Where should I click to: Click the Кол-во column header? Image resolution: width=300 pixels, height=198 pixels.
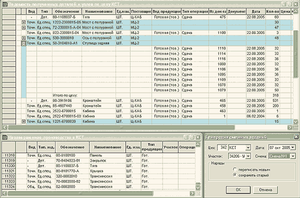[x=272, y=11]
